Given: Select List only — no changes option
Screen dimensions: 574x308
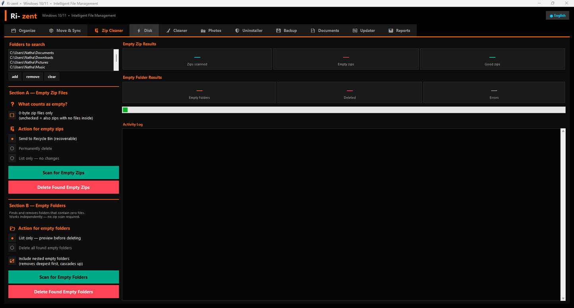Looking at the screenshot, I should click(x=12, y=158).
